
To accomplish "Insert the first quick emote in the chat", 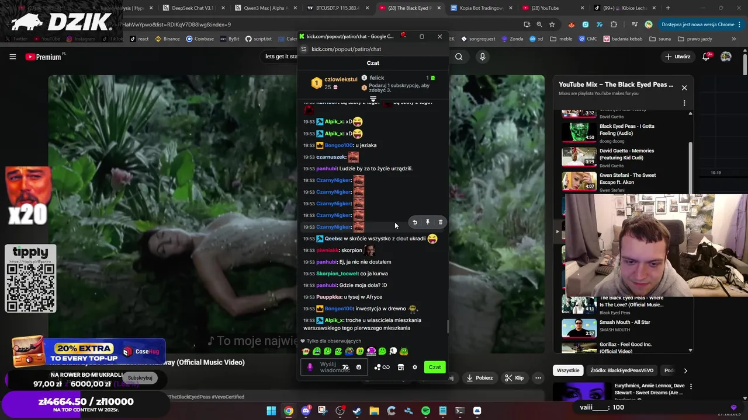I will coord(306,351).
